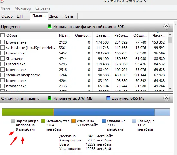The image size is (177, 155).
Task: Click the shared value 371 144
Action: point(140,75)
